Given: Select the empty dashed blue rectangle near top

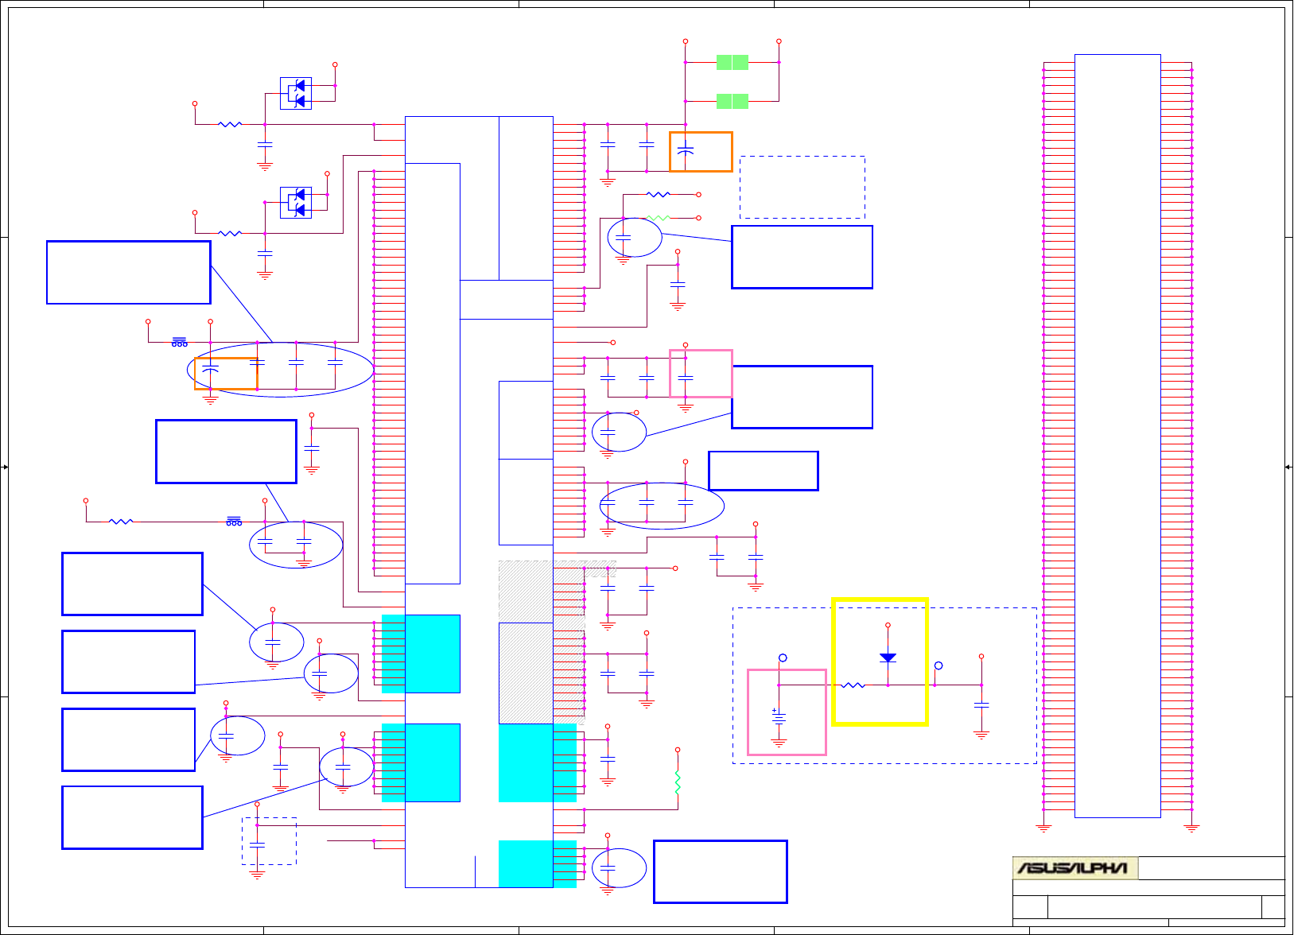Looking at the screenshot, I should click(802, 187).
